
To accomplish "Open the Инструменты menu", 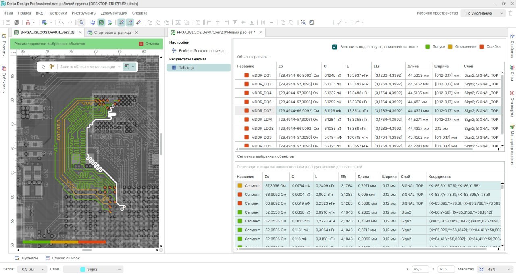I will (84, 13).
